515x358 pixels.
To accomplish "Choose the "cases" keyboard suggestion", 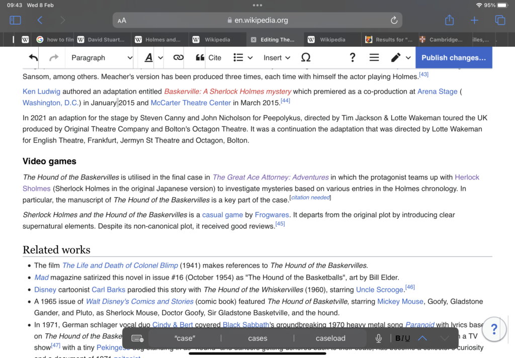I will click(257, 338).
